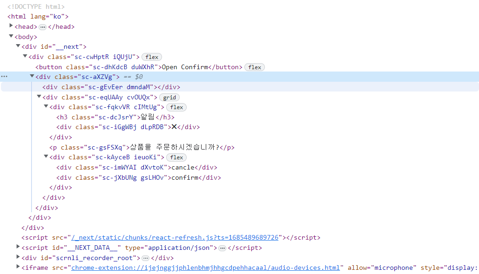Toggle the flex badge next to button element

[x=255, y=67]
